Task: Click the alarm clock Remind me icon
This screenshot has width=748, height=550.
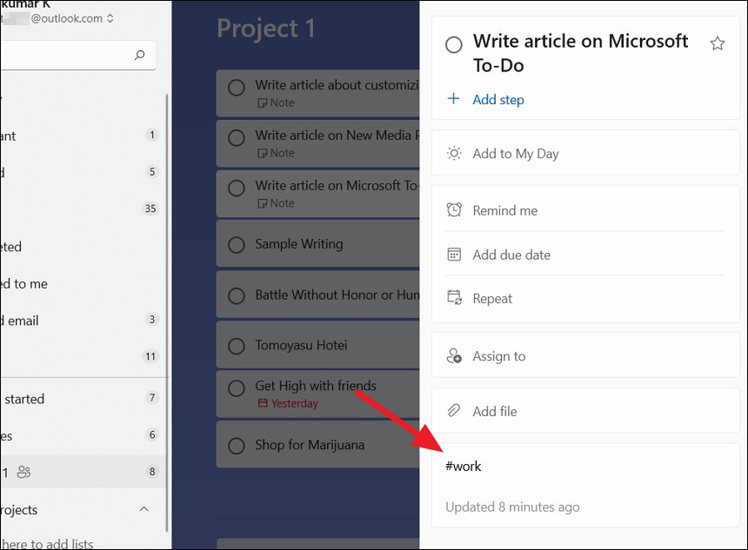Action: (454, 209)
